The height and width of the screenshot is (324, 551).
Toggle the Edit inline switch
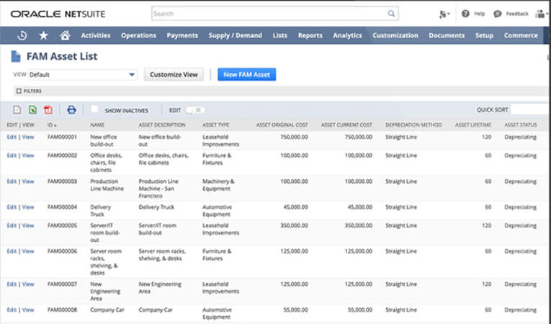point(194,110)
